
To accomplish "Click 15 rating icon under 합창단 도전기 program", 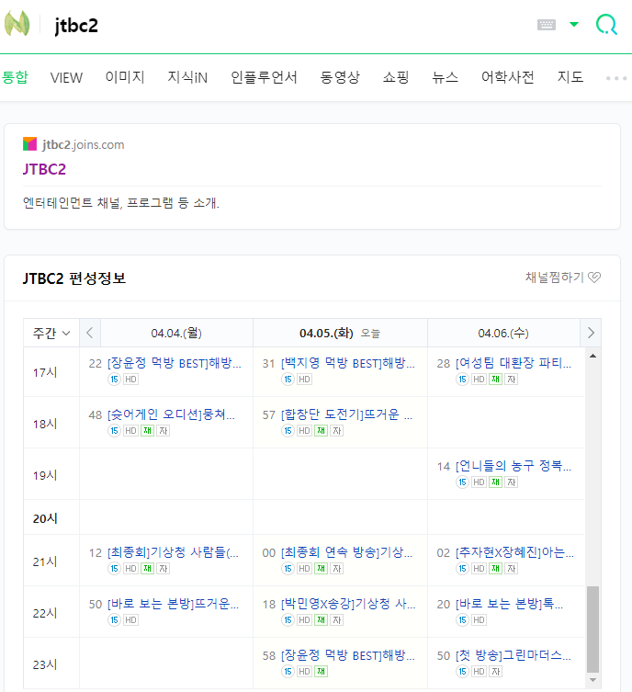I will pos(288,431).
